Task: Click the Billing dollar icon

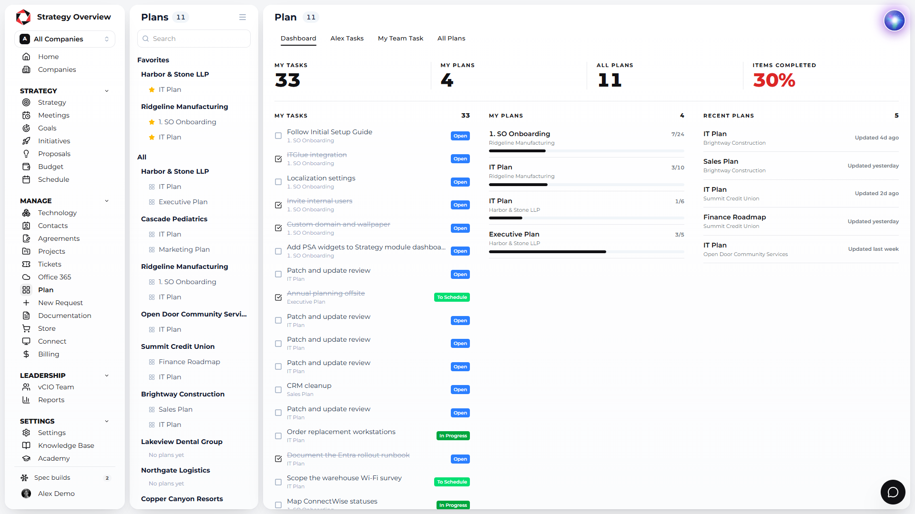Action: 26,354
